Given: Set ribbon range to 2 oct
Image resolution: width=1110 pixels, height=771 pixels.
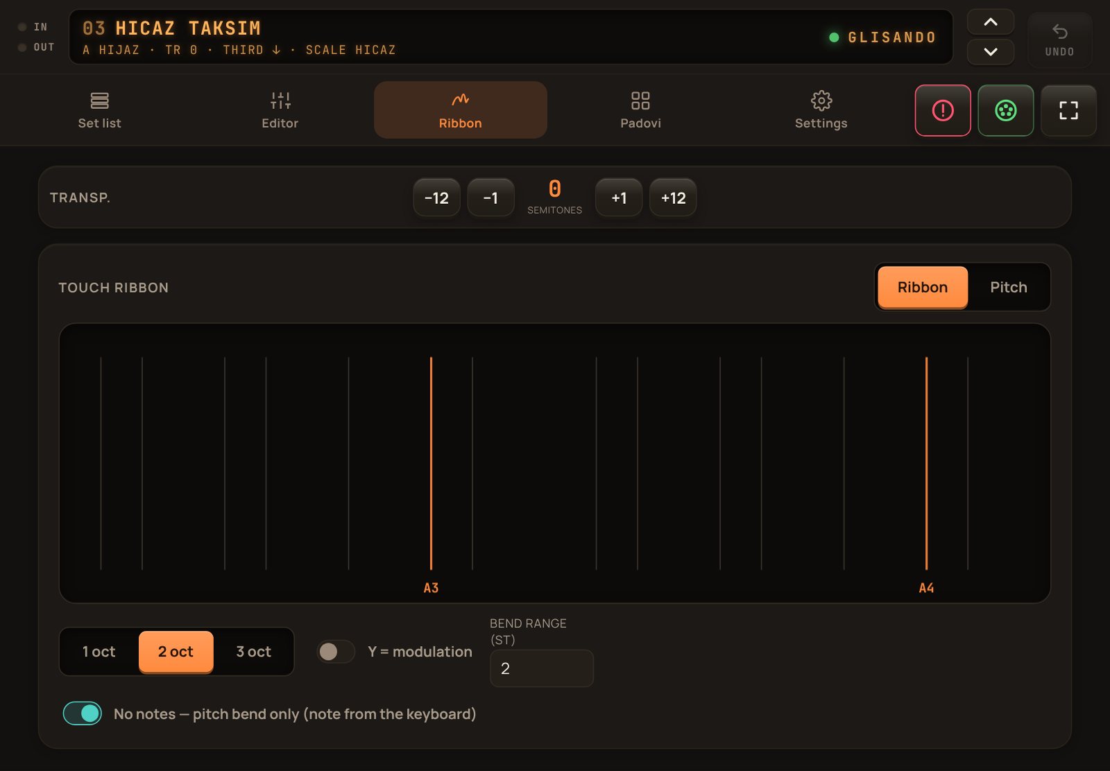Looking at the screenshot, I should pos(176,652).
